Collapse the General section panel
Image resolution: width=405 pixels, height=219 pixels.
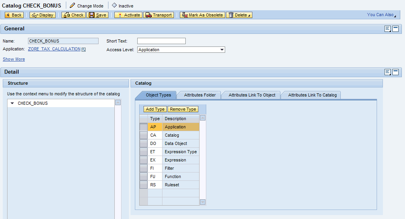(395, 29)
